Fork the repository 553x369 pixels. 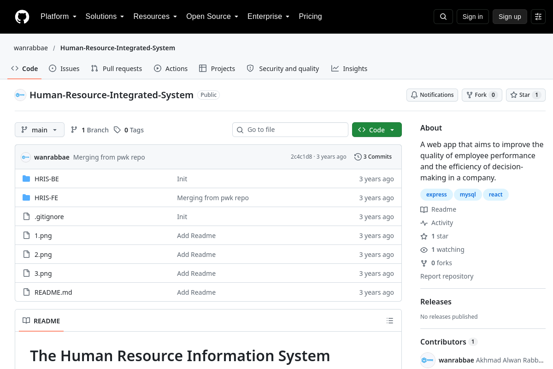482,95
